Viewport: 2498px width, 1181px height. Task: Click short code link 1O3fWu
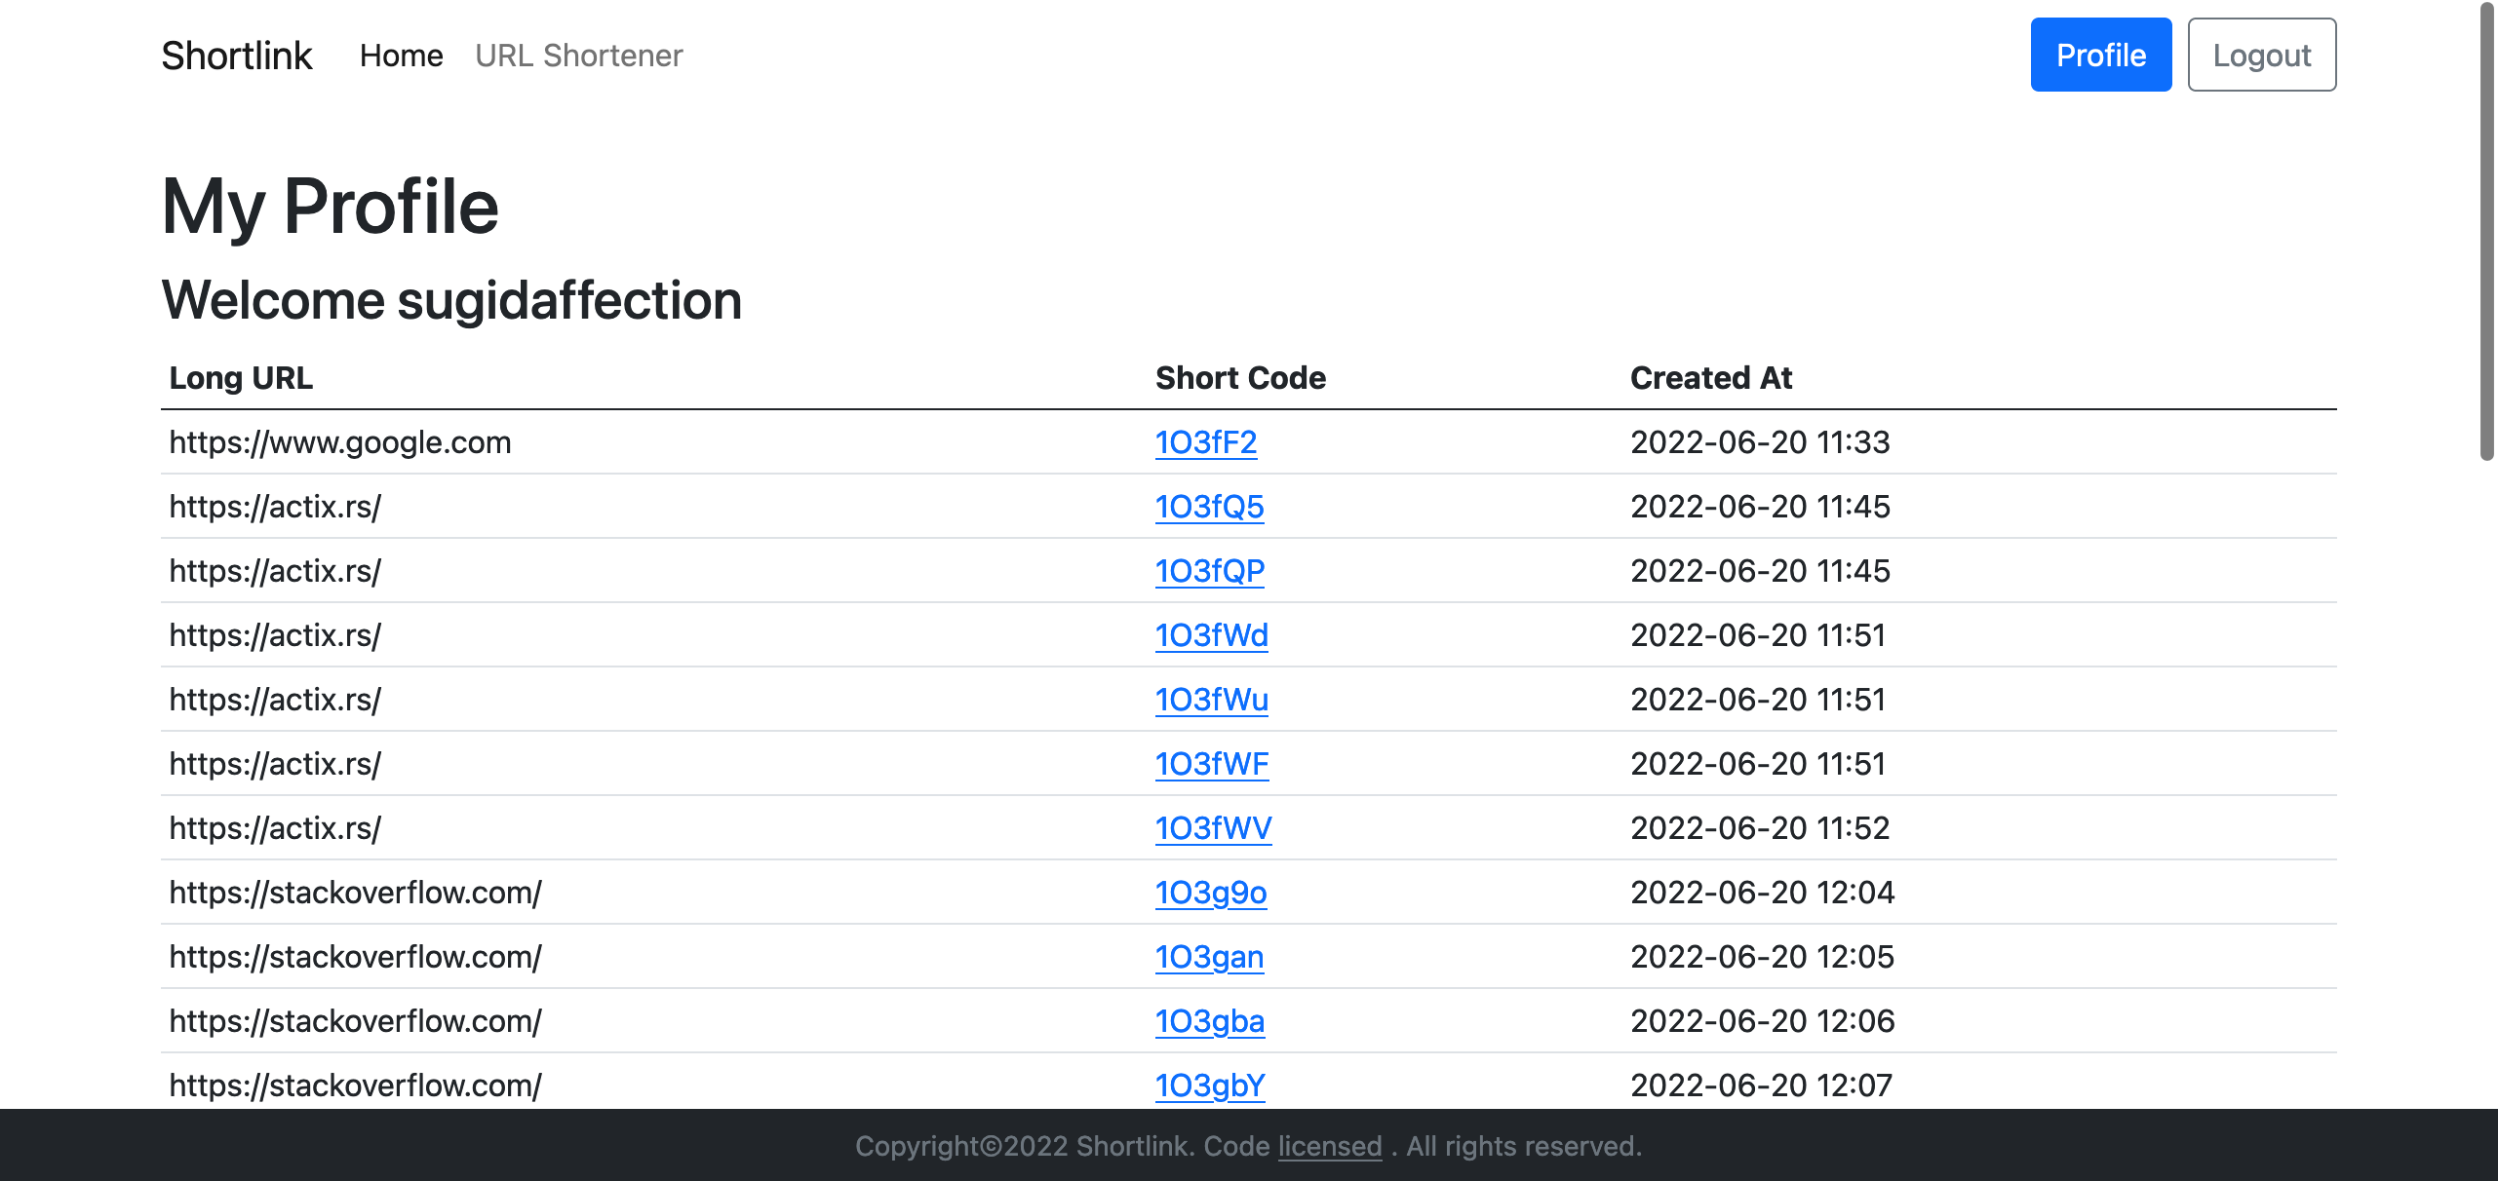point(1212,699)
